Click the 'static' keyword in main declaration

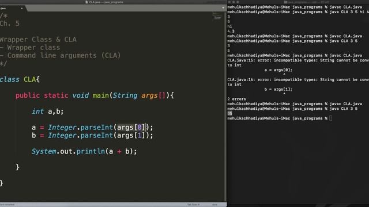pos(56,95)
